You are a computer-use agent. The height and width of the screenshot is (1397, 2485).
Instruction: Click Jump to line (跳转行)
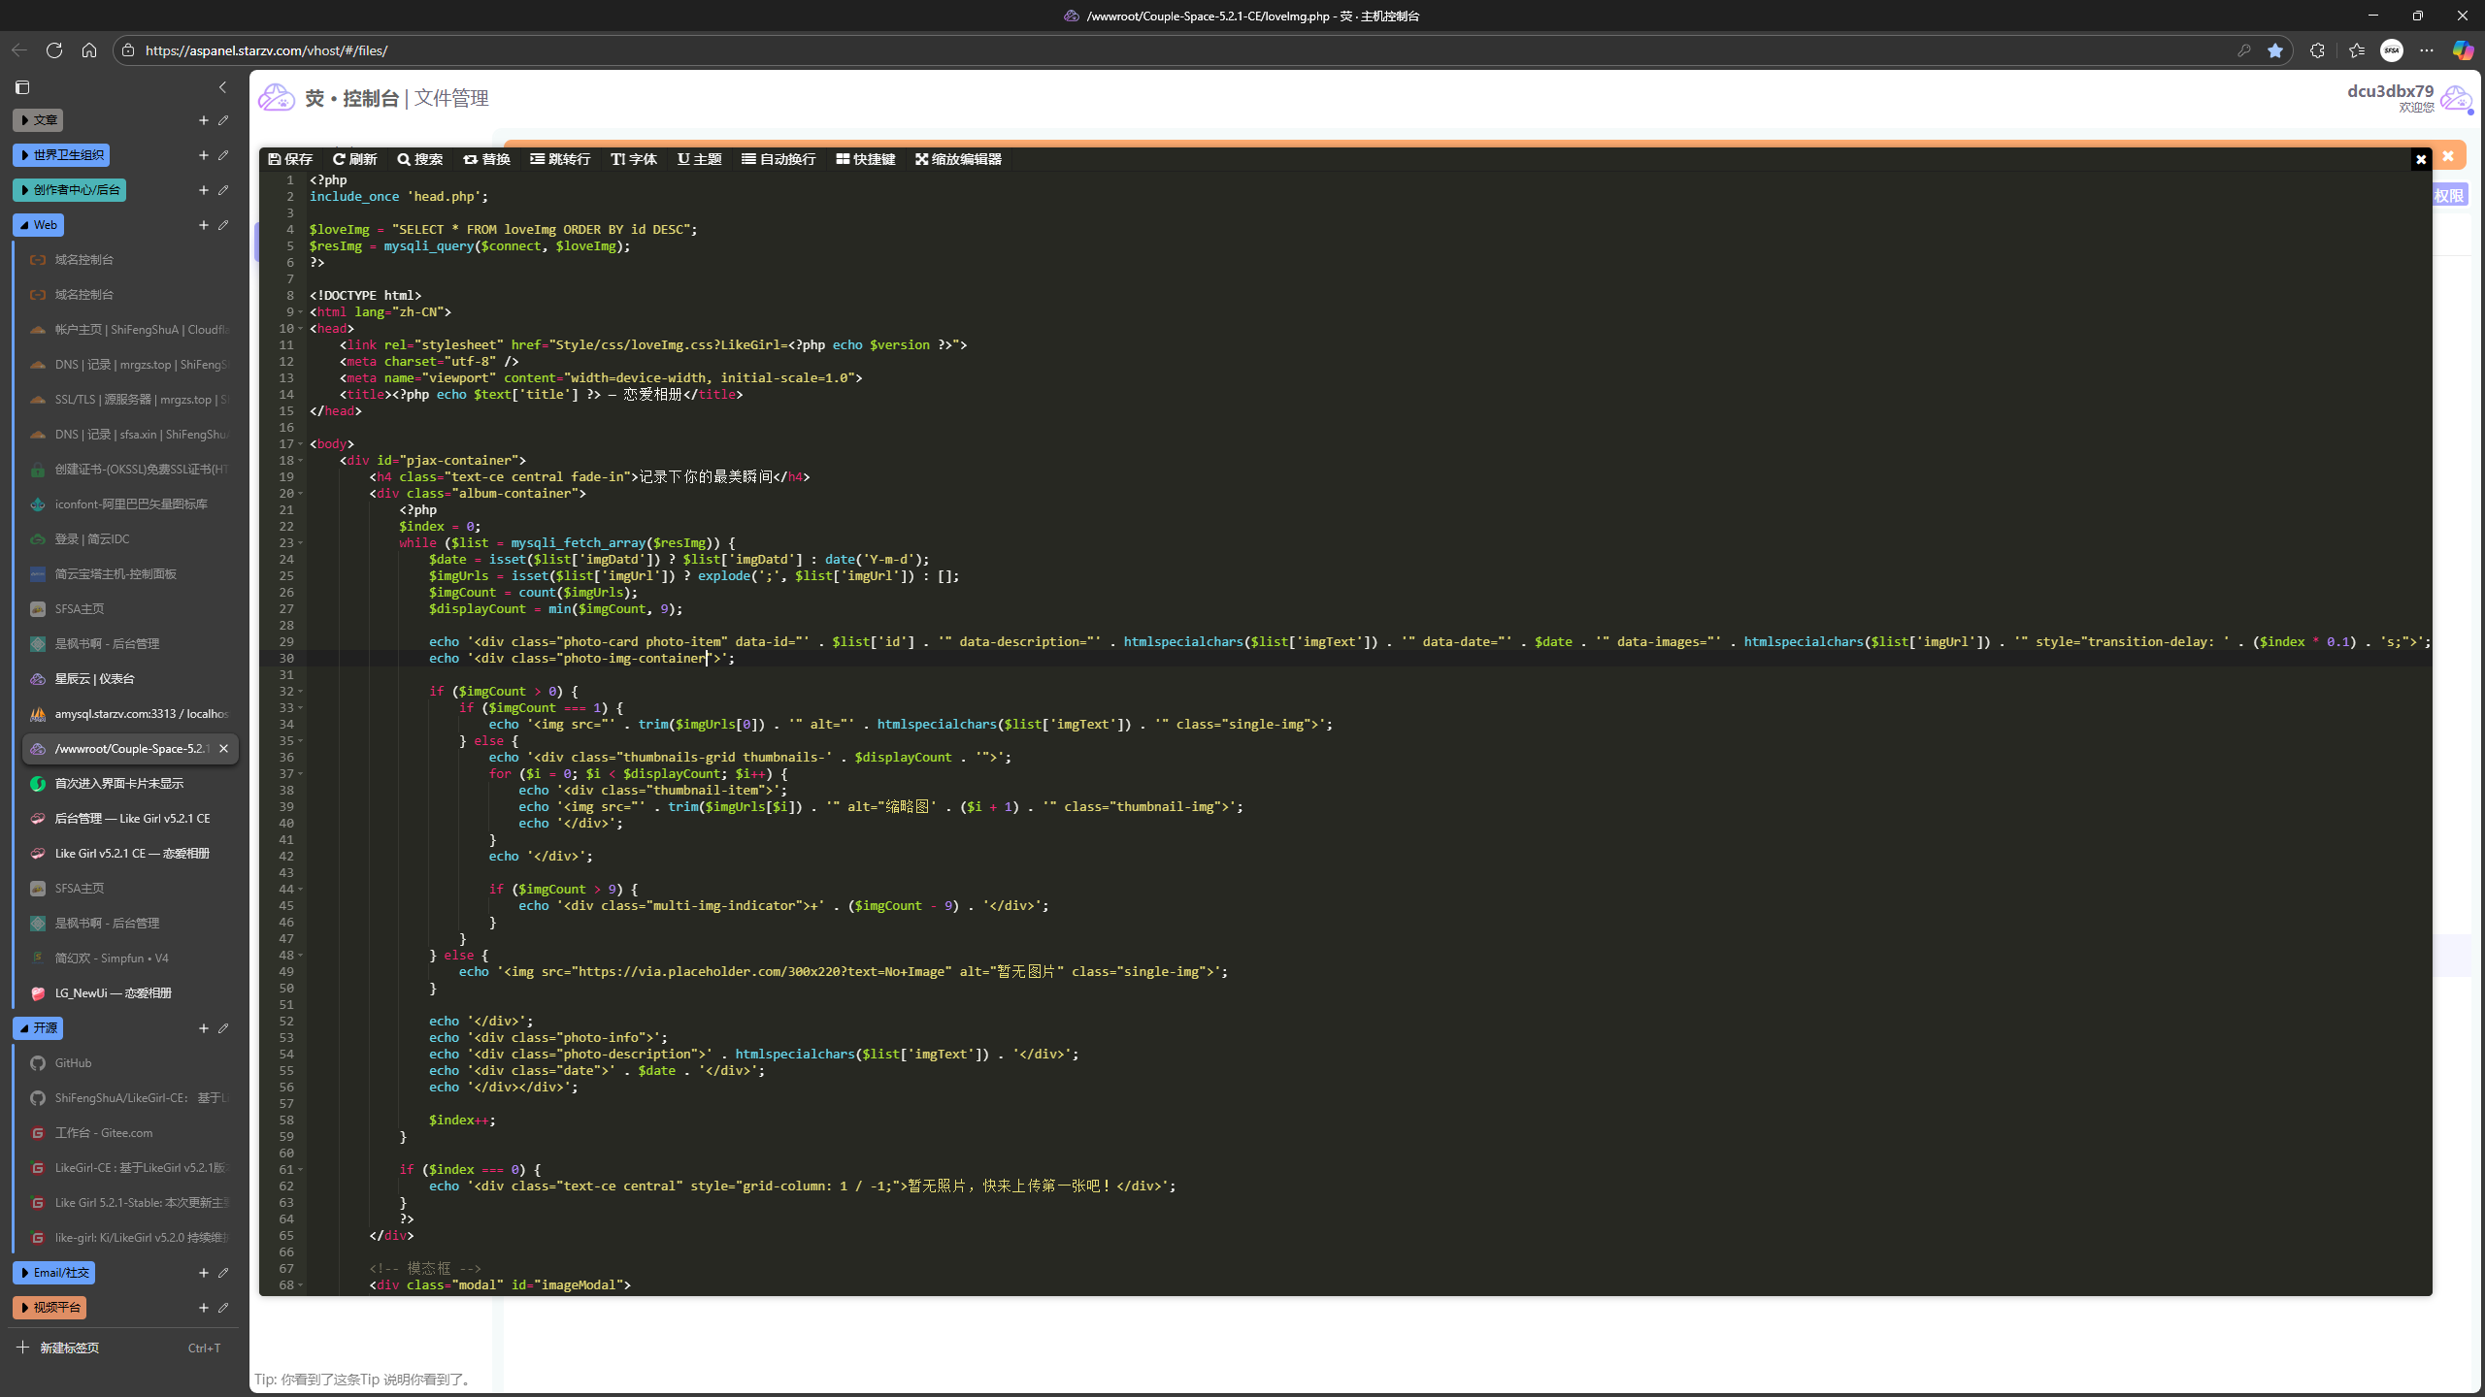[560, 159]
